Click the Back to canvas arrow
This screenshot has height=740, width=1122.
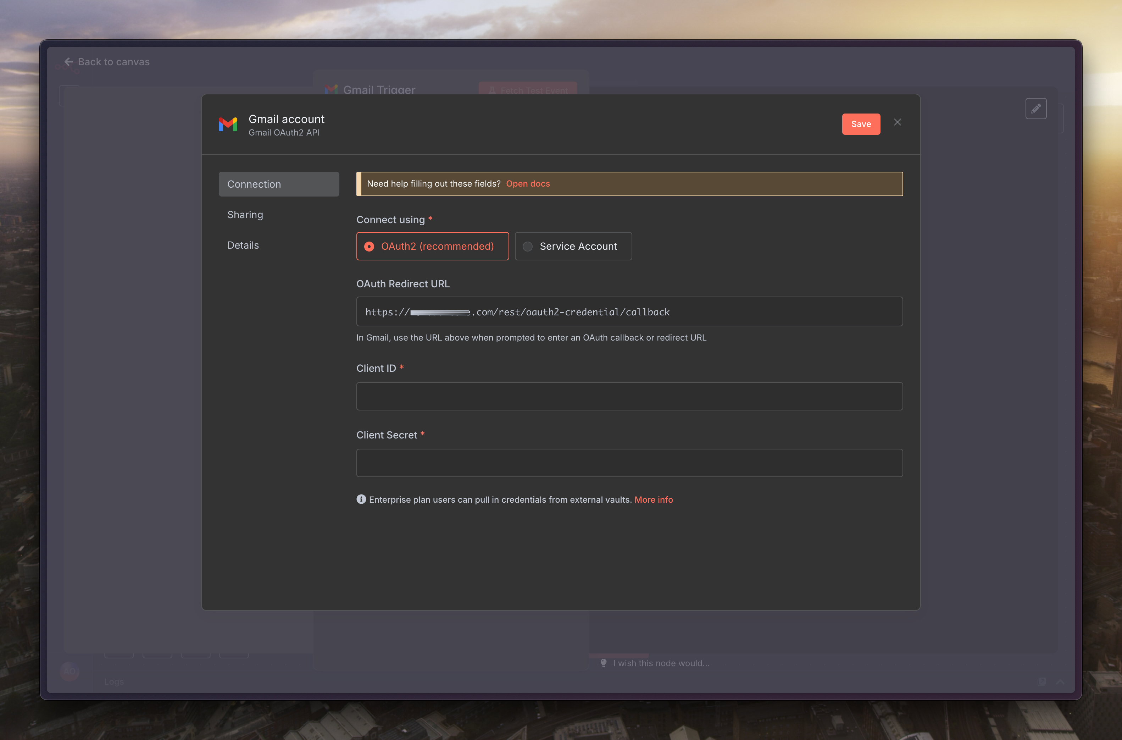coord(69,62)
